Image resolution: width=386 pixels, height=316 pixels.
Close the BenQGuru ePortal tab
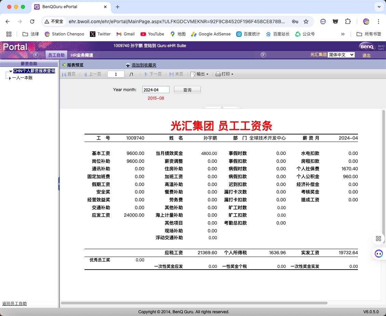pos(105,7)
